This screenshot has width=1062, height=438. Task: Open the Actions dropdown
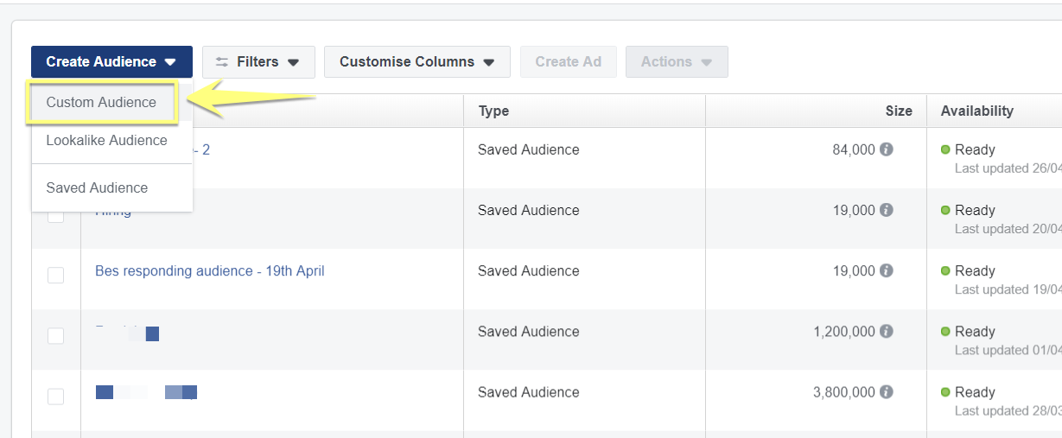(x=677, y=62)
